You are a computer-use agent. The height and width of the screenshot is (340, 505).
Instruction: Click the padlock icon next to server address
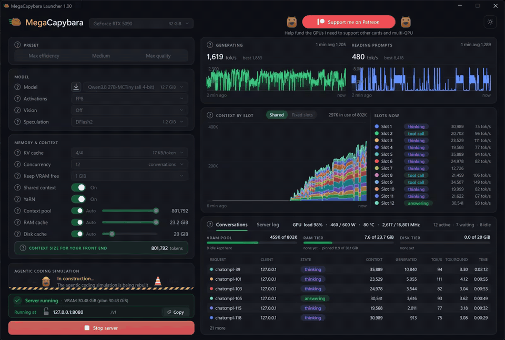(x=46, y=311)
